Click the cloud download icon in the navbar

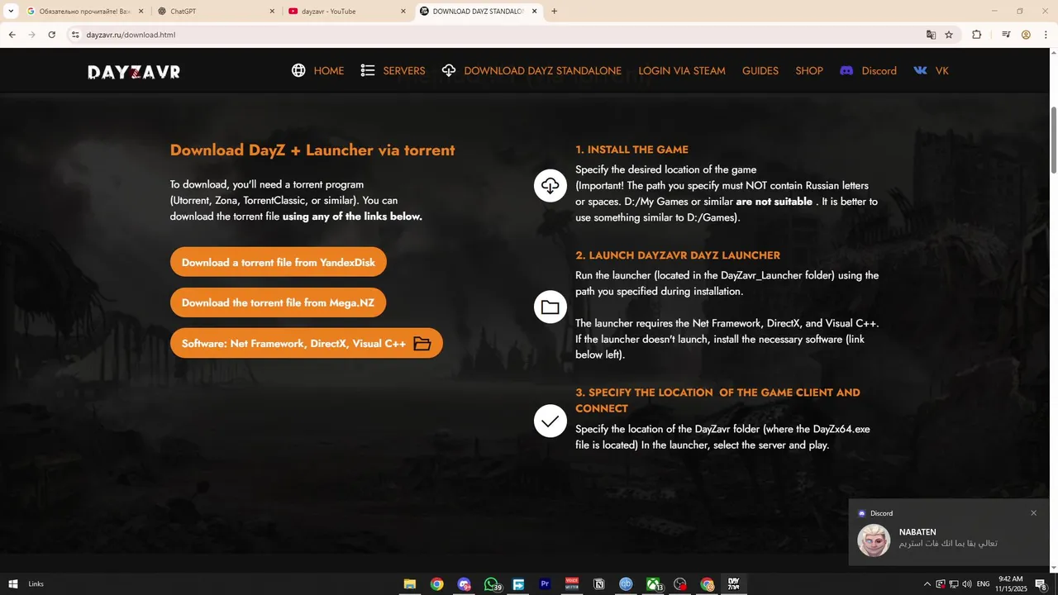(449, 70)
